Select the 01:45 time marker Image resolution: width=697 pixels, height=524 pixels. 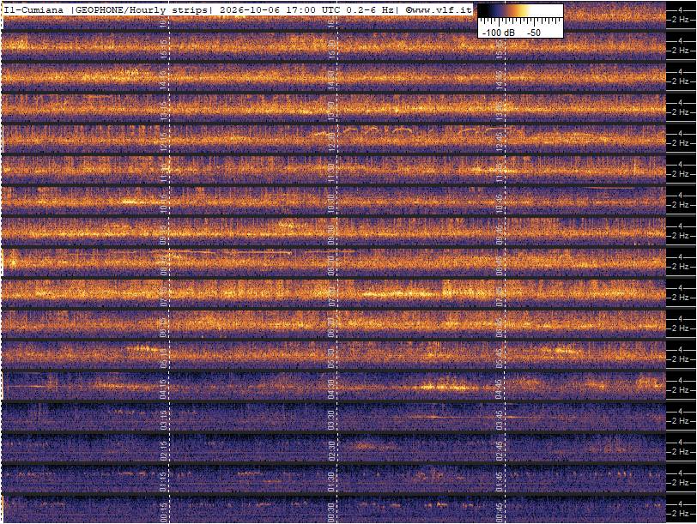[500, 482]
